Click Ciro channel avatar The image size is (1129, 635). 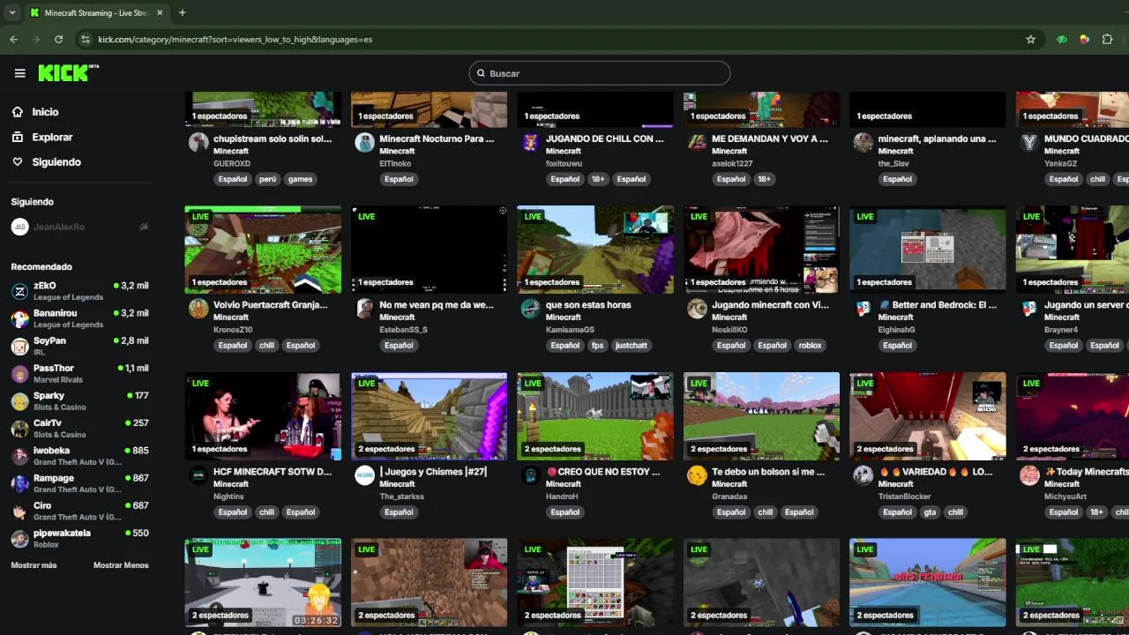coord(19,511)
